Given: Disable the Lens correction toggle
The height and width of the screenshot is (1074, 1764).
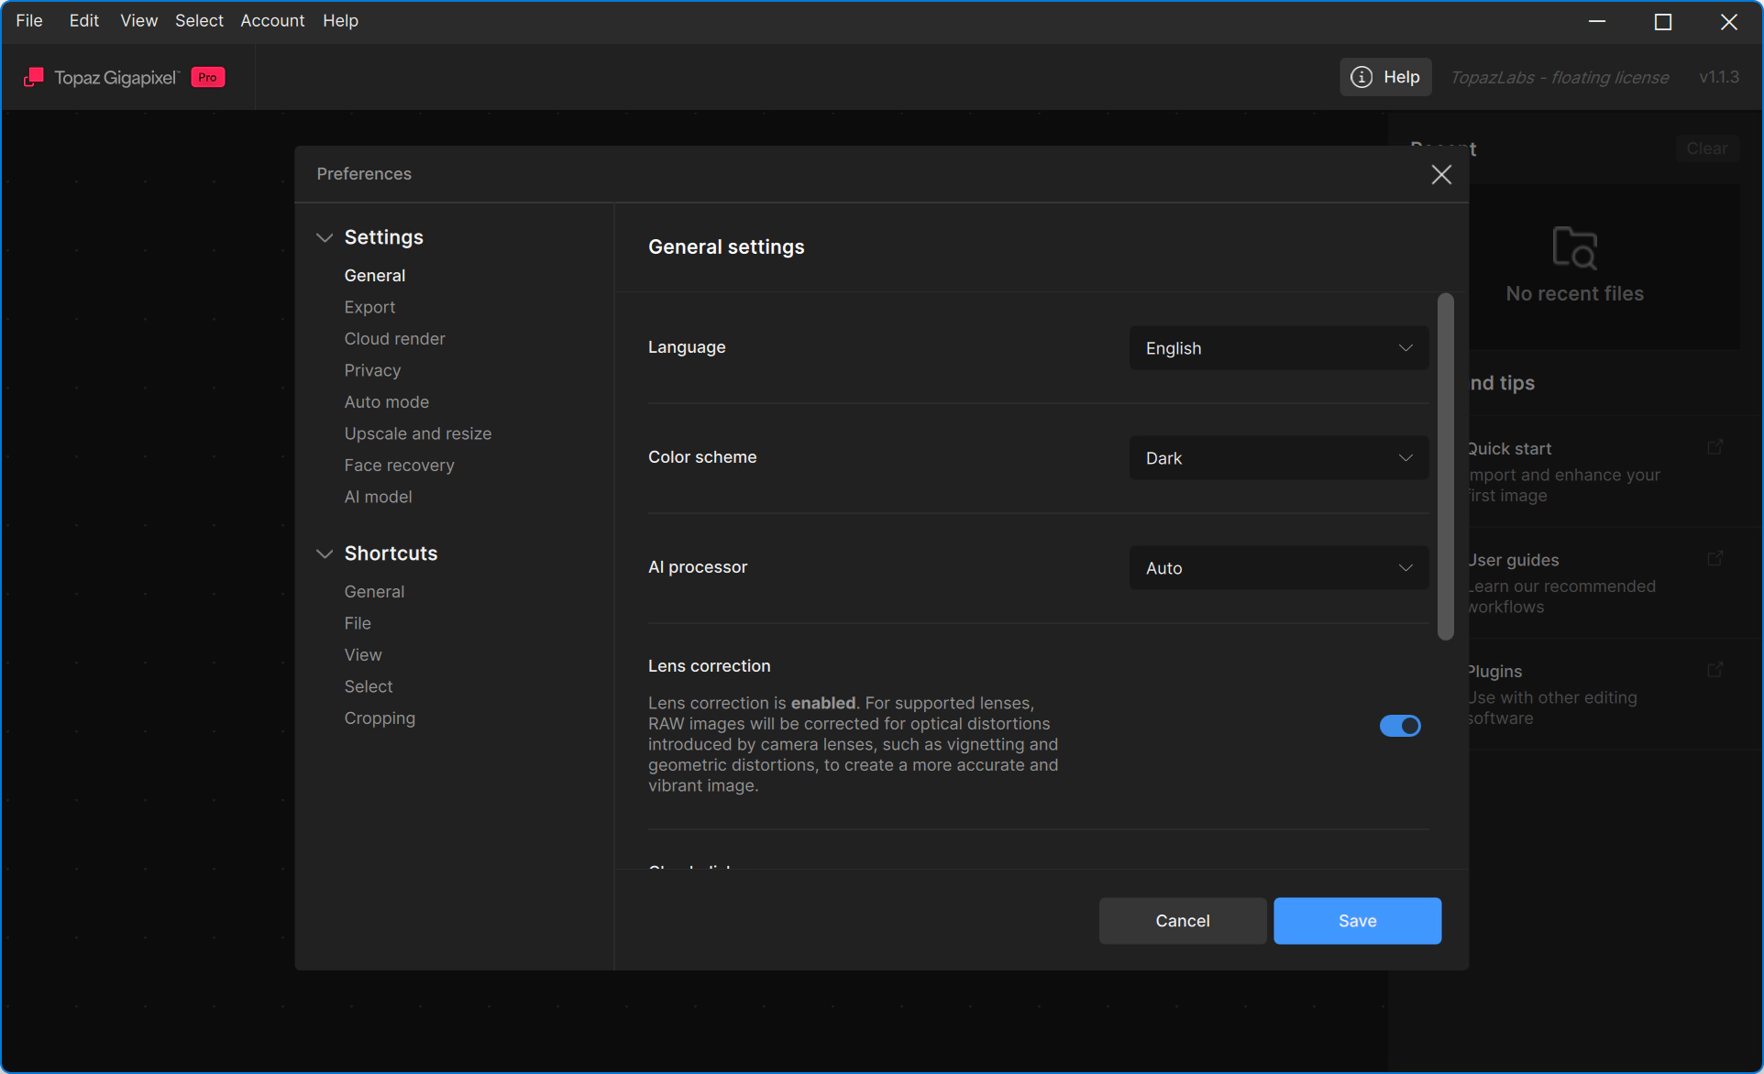Looking at the screenshot, I should click(x=1399, y=726).
